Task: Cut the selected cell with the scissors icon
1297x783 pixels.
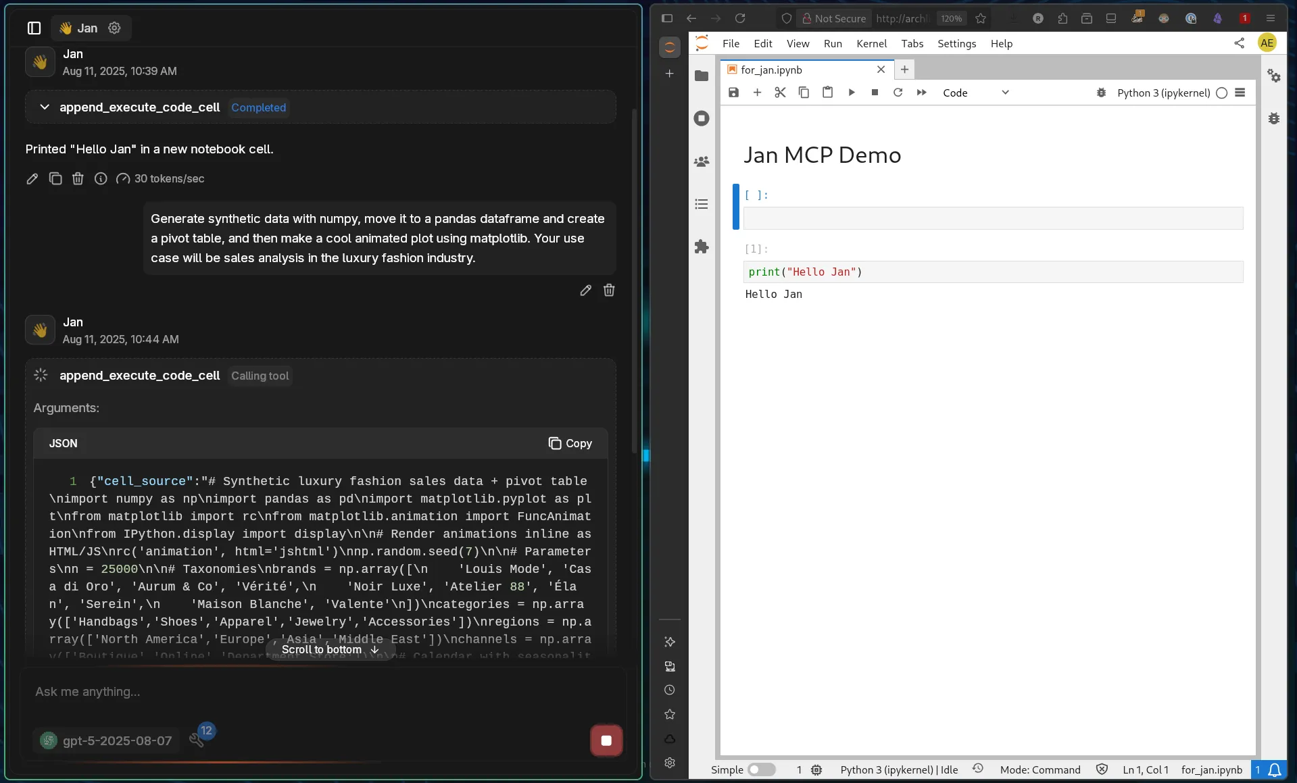Action: (x=780, y=93)
